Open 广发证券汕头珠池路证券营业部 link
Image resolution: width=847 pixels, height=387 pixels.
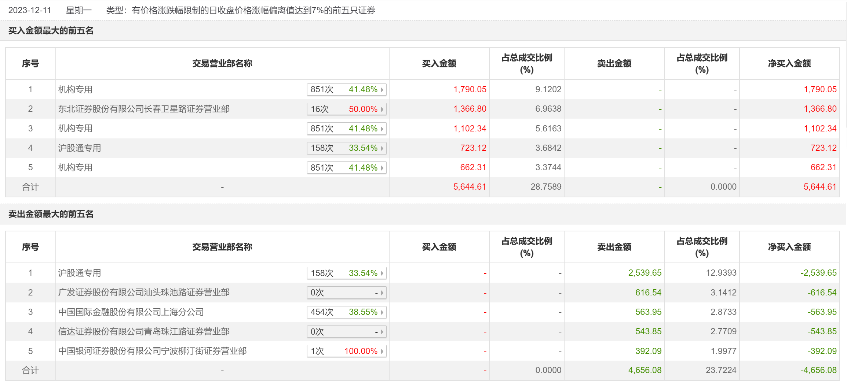click(x=144, y=292)
